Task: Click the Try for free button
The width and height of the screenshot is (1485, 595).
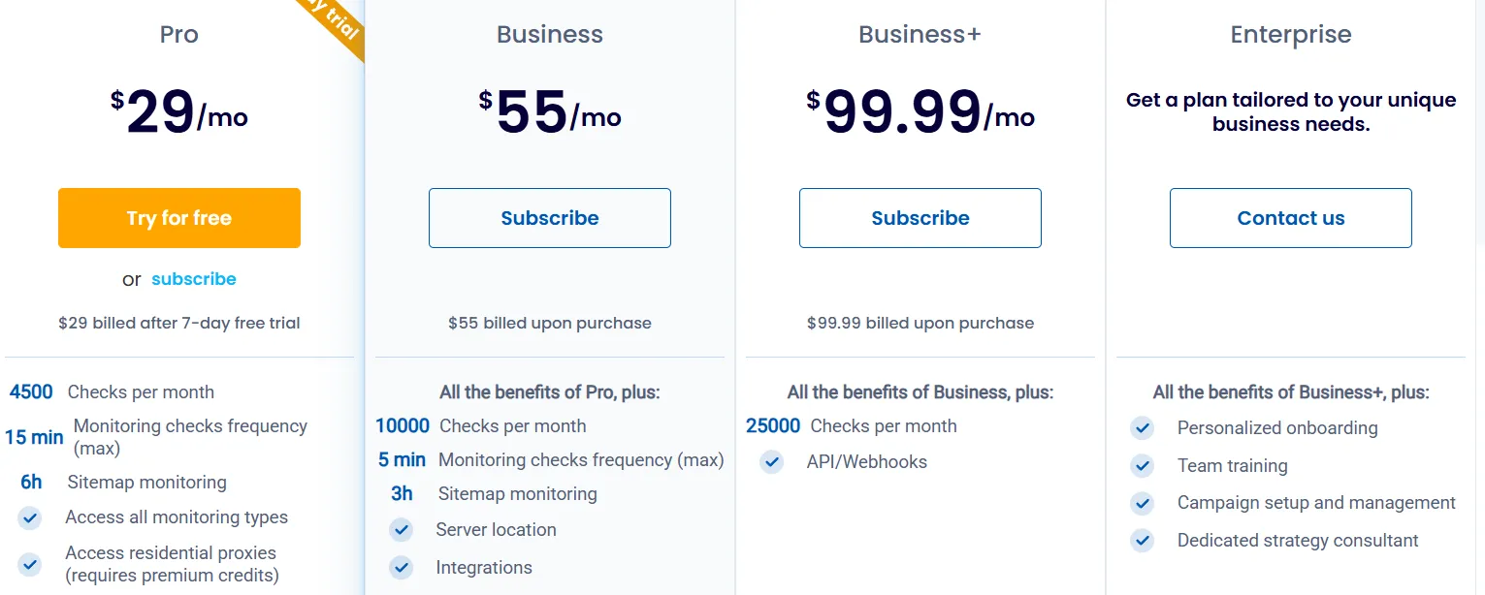Action: (x=179, y=218)
